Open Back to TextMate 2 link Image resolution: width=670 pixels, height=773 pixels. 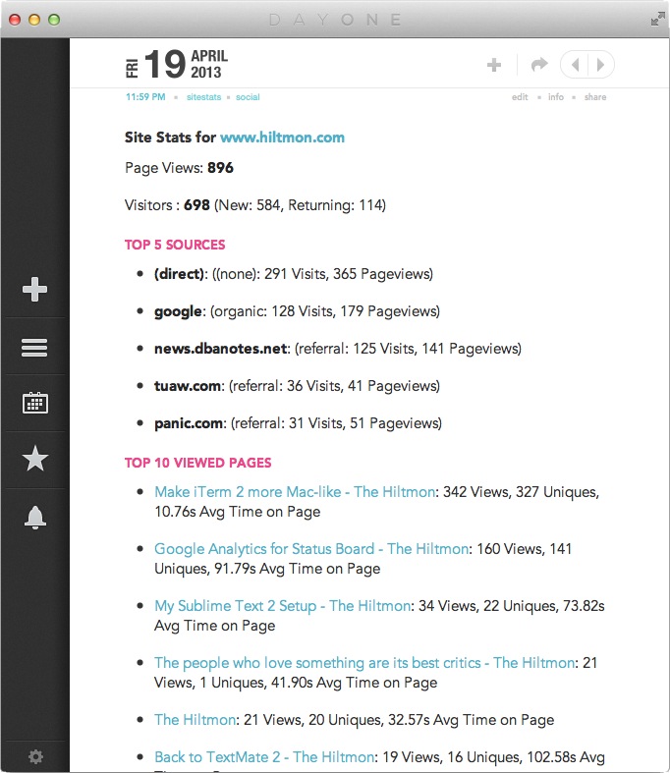[264, 757]
